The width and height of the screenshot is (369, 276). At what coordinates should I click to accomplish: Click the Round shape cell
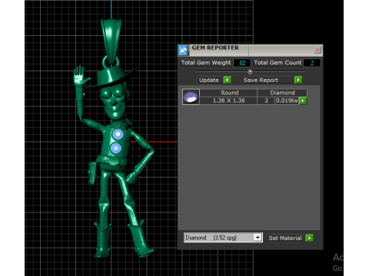(228, 93)
